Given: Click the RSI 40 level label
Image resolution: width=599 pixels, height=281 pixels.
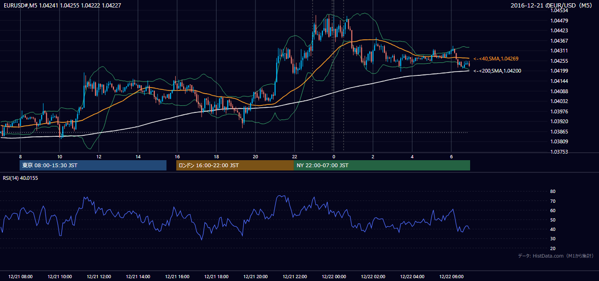Looking at the screenshot, I should (x=553, y=229).
